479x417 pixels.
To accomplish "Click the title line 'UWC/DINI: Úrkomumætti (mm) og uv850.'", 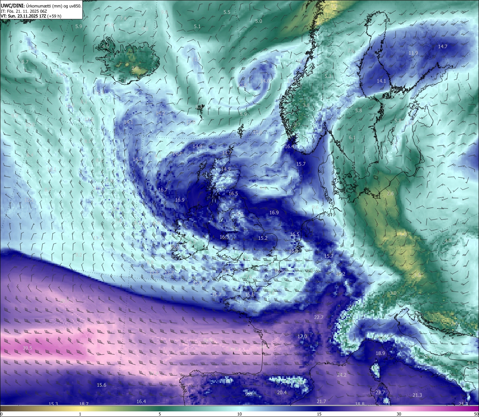I will coord(41,6).
